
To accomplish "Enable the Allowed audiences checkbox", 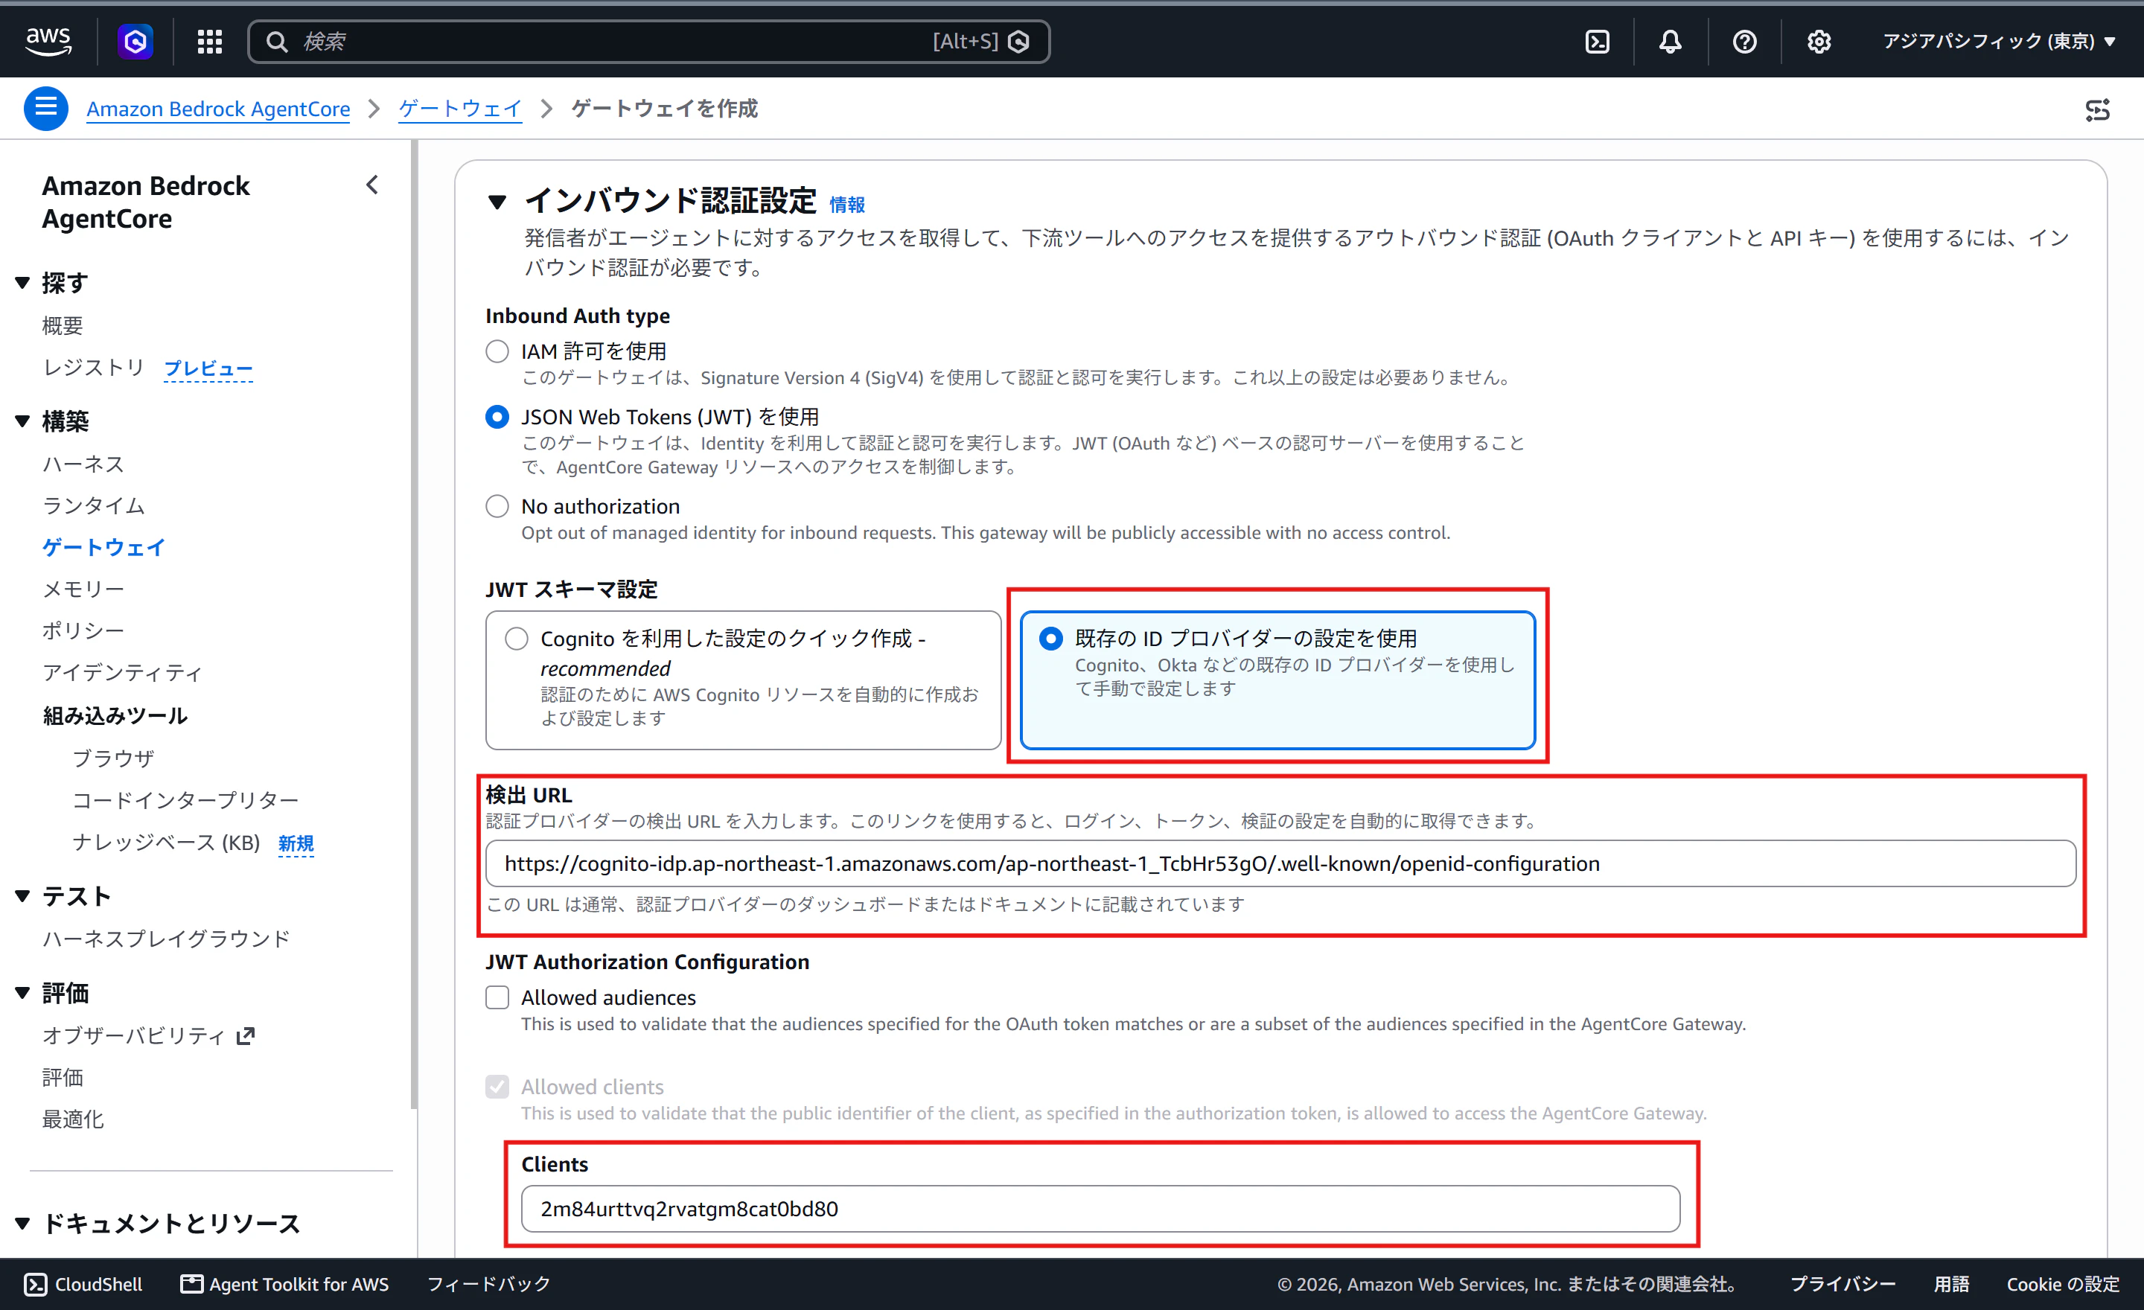I will [497, 997].
